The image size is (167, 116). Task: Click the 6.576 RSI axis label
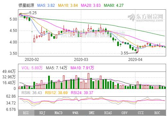pos(11,110)
